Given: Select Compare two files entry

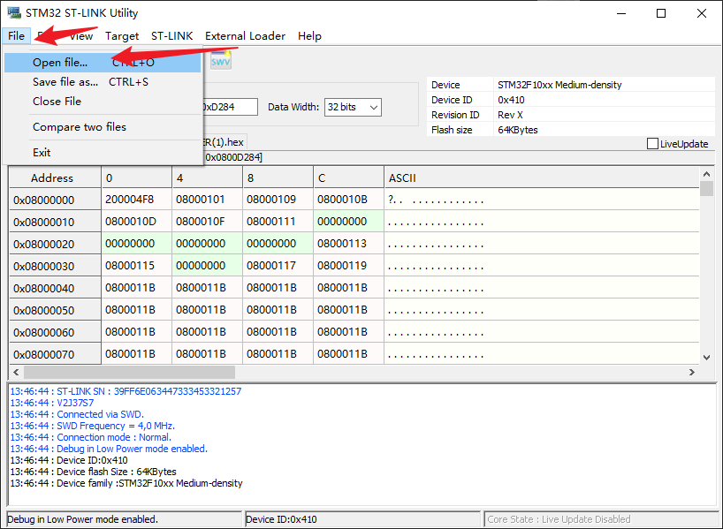Looking at the screenshot, I should [x=103, y=126].
